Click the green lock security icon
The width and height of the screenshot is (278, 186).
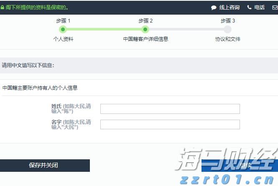click(3, 8)
